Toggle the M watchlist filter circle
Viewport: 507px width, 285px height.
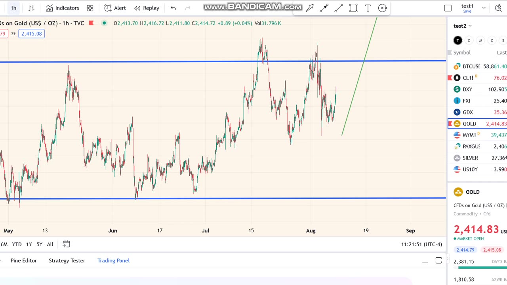click(x=480, y=40)
